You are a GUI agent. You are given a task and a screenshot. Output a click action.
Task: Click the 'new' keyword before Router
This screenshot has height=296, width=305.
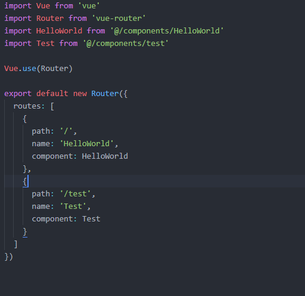[x=80, y=94]
